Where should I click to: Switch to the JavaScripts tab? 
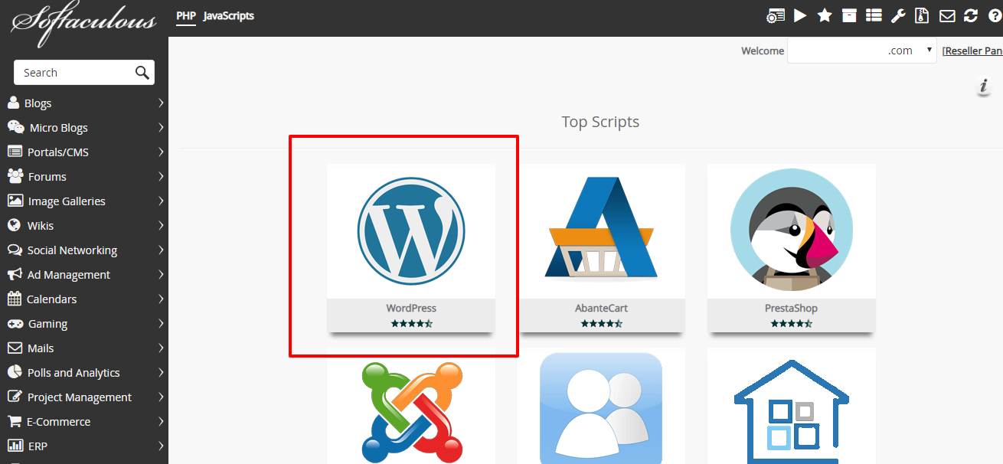229,15
